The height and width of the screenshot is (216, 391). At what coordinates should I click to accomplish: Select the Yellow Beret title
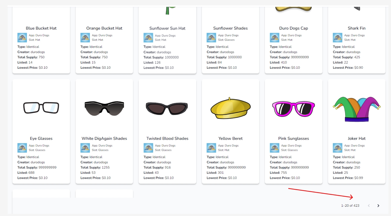tap(230, 139)
